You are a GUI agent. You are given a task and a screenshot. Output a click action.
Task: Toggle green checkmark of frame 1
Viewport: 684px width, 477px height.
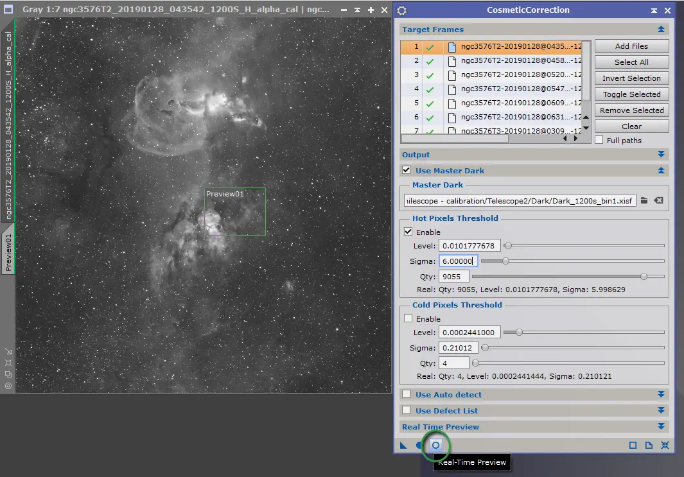click(430, 47)
